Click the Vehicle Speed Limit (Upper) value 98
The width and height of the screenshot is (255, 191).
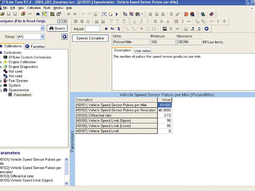165,121
